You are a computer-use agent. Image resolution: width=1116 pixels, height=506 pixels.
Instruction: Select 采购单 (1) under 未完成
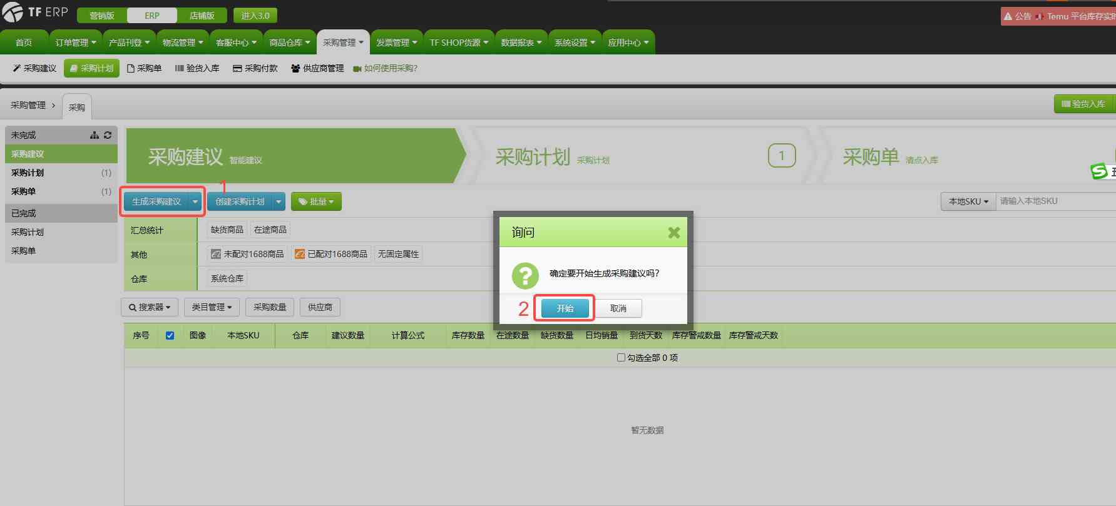pyautogui.click(x=61, y=191)
